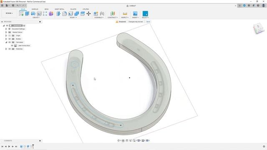267x150 pixels.
Task: Expand the Named Views node
Action: tap(6, 32)
